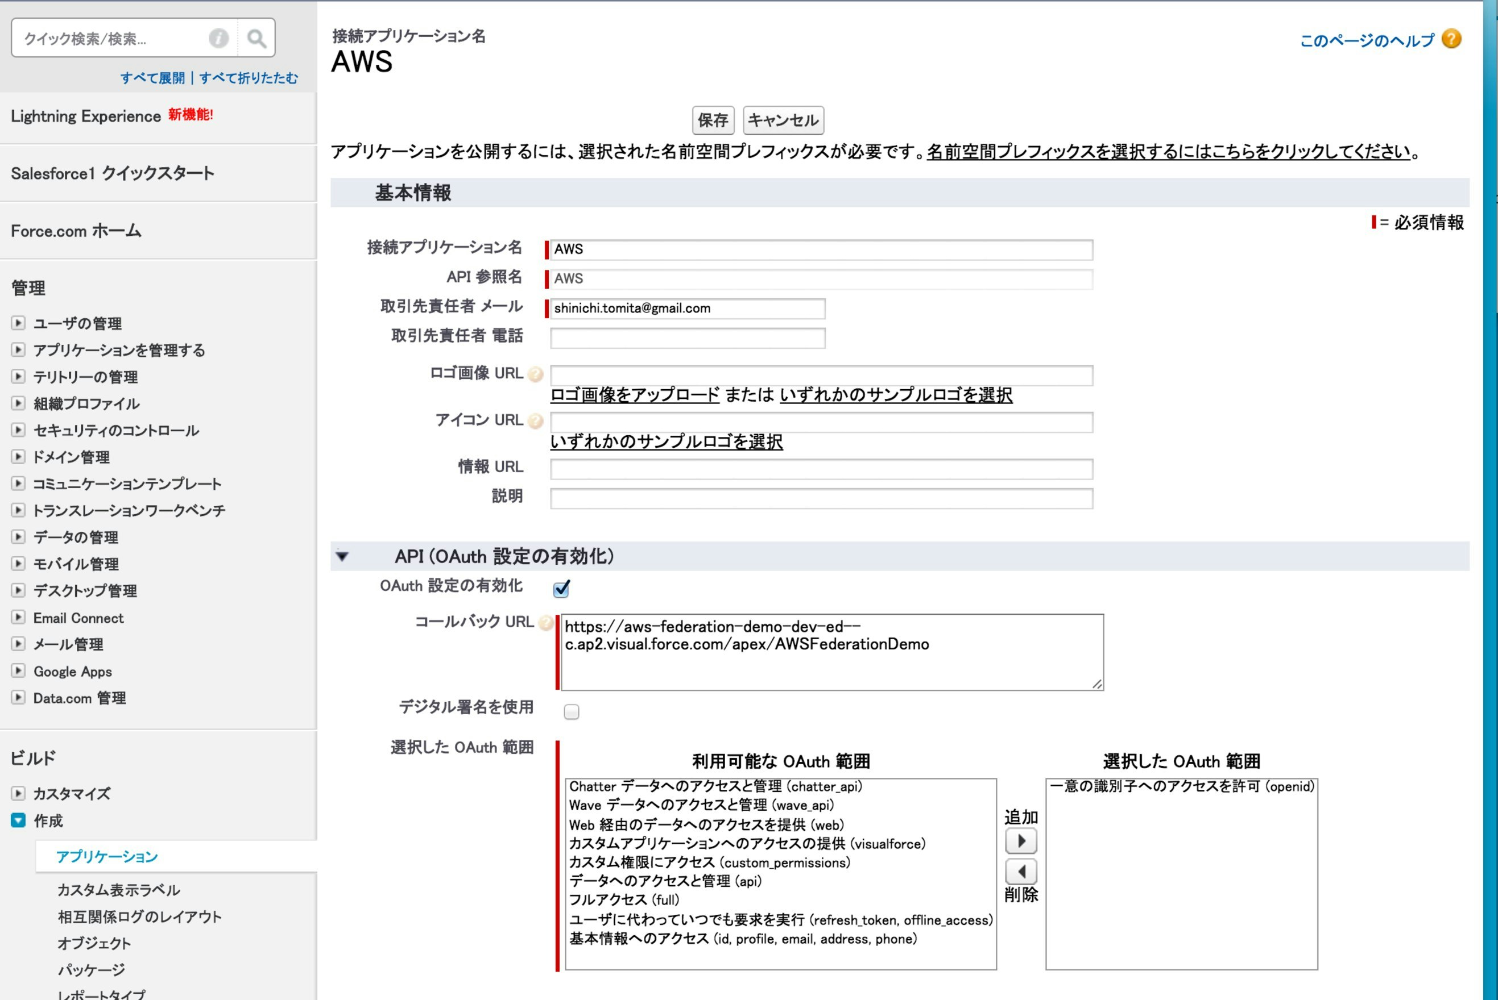Open the page help question mark icon

(x=1451, y=39)
